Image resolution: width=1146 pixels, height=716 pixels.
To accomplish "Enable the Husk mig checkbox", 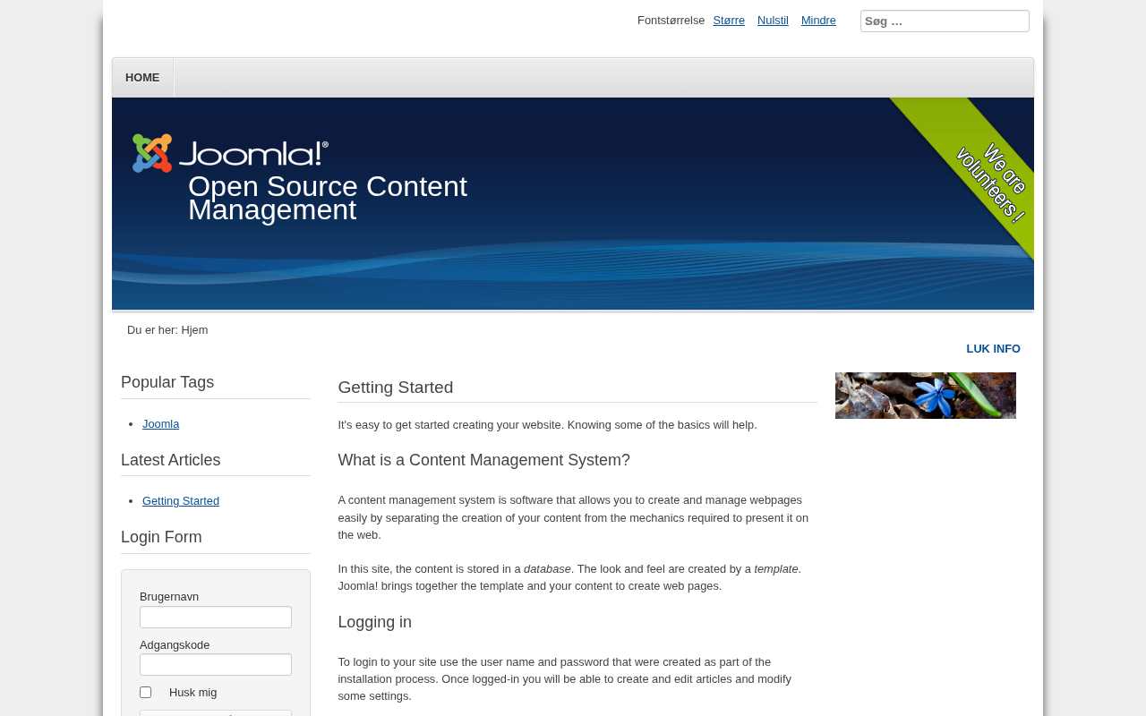I will pos(146,693).
